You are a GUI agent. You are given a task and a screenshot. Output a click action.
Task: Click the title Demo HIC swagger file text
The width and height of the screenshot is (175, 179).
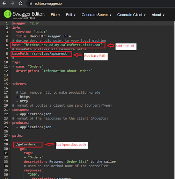click(43, 36)
